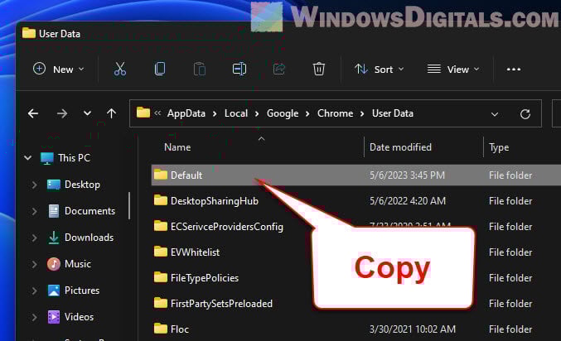Click Google in the address breadcrumb
Screen dimensions: 561x341
[x=283, y=113]
